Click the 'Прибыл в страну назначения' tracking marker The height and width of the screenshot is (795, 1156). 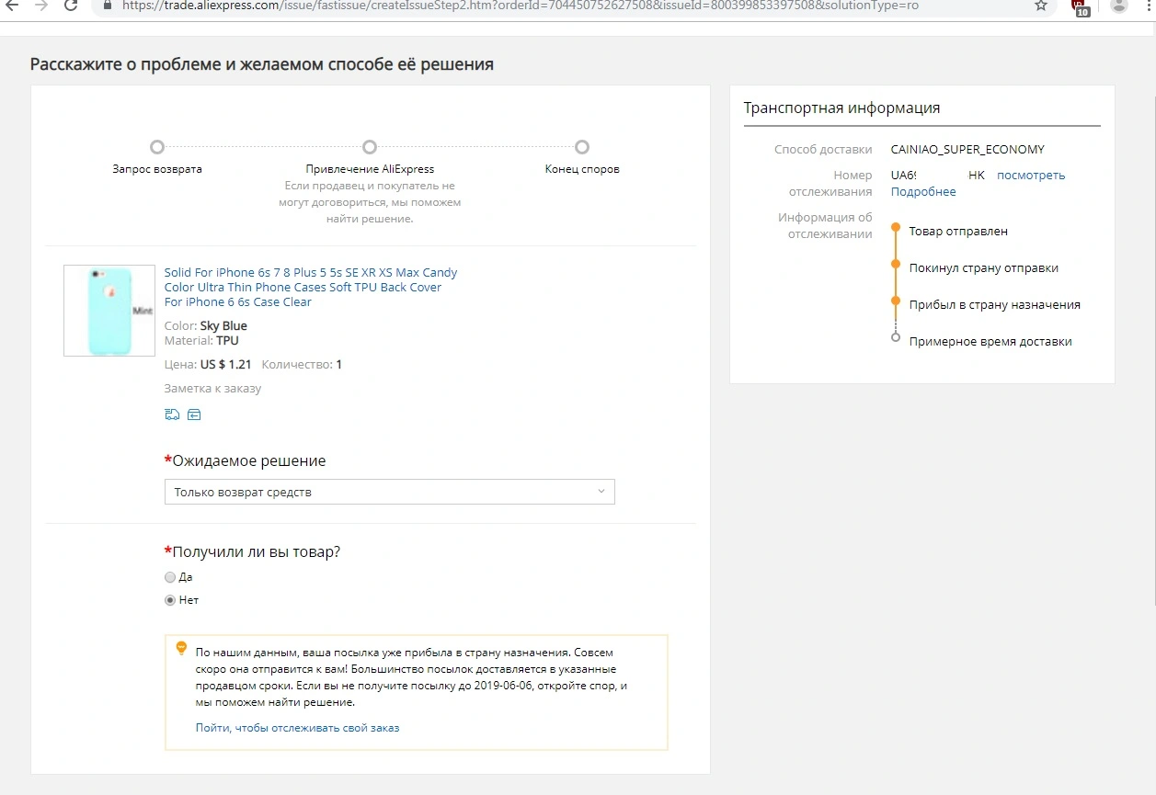tap(895, 301)
